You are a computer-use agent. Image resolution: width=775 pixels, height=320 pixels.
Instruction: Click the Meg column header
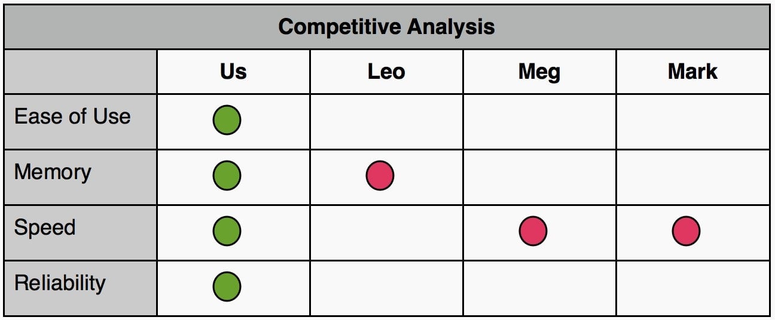tap(539, 72)
